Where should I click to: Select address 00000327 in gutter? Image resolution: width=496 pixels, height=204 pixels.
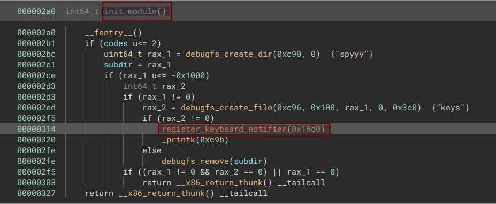tap(36, 193)
